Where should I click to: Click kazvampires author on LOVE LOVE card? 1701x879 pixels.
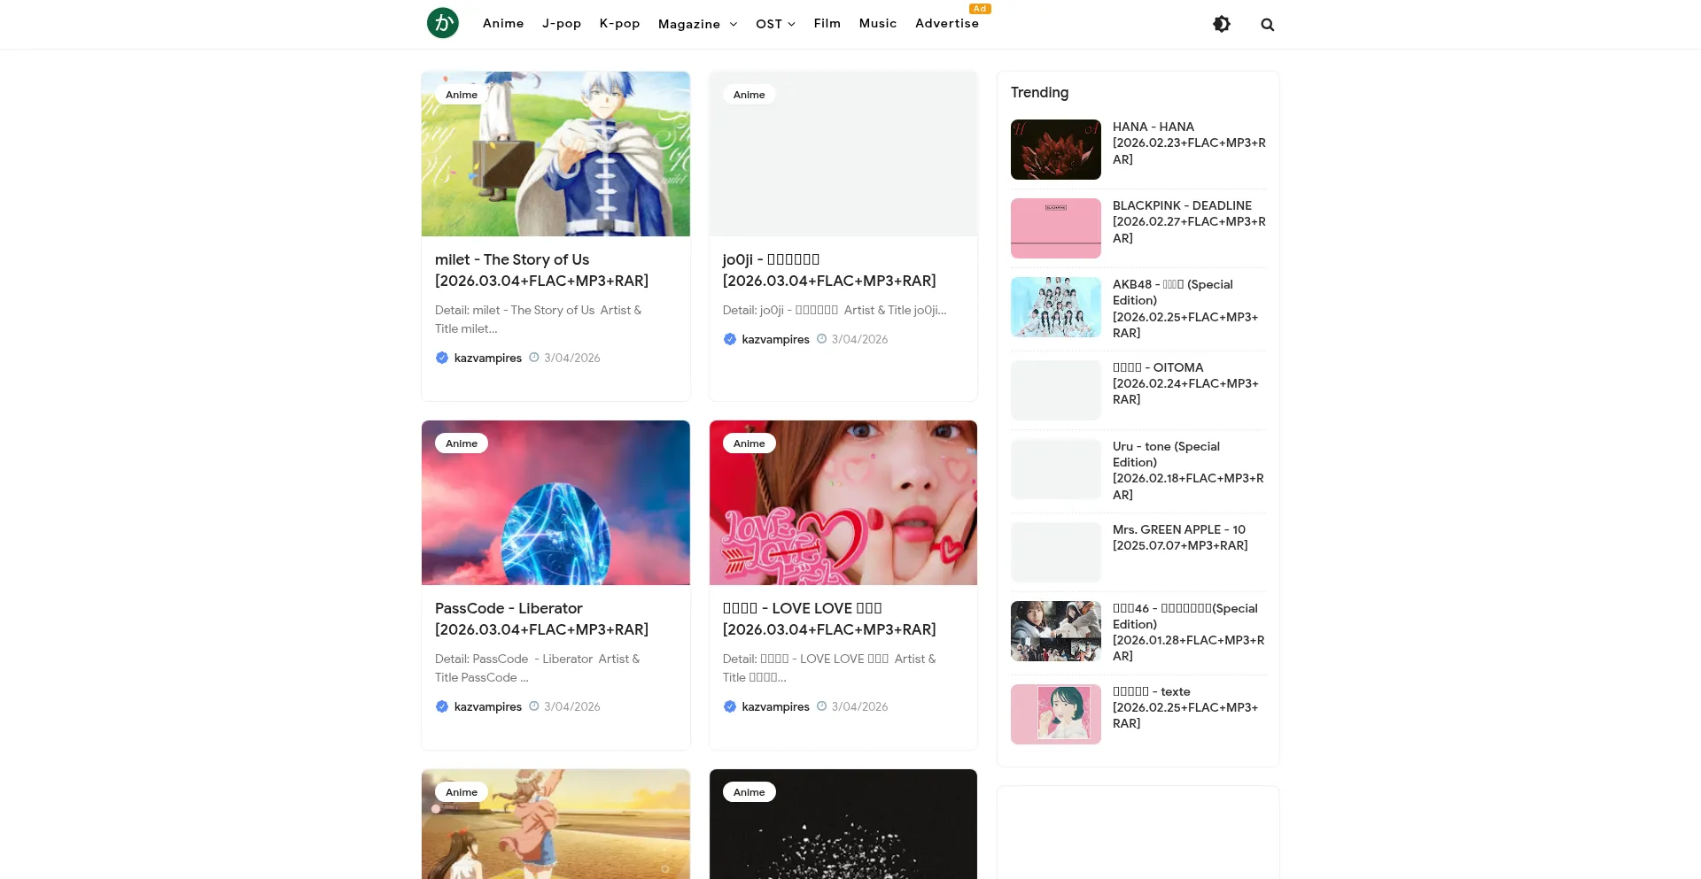[x=776, y=706]
